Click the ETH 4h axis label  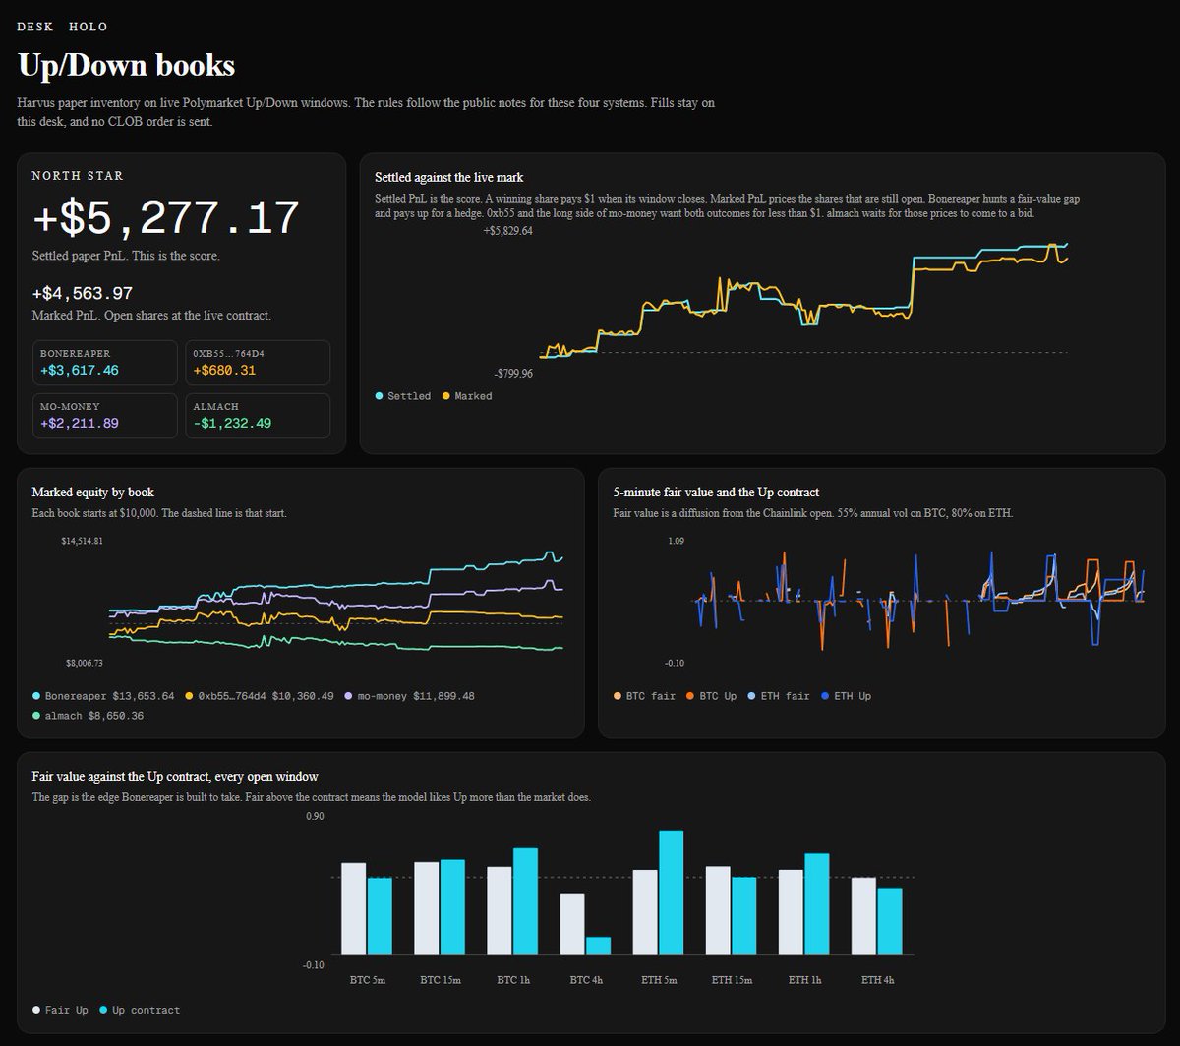coord(877,980)
